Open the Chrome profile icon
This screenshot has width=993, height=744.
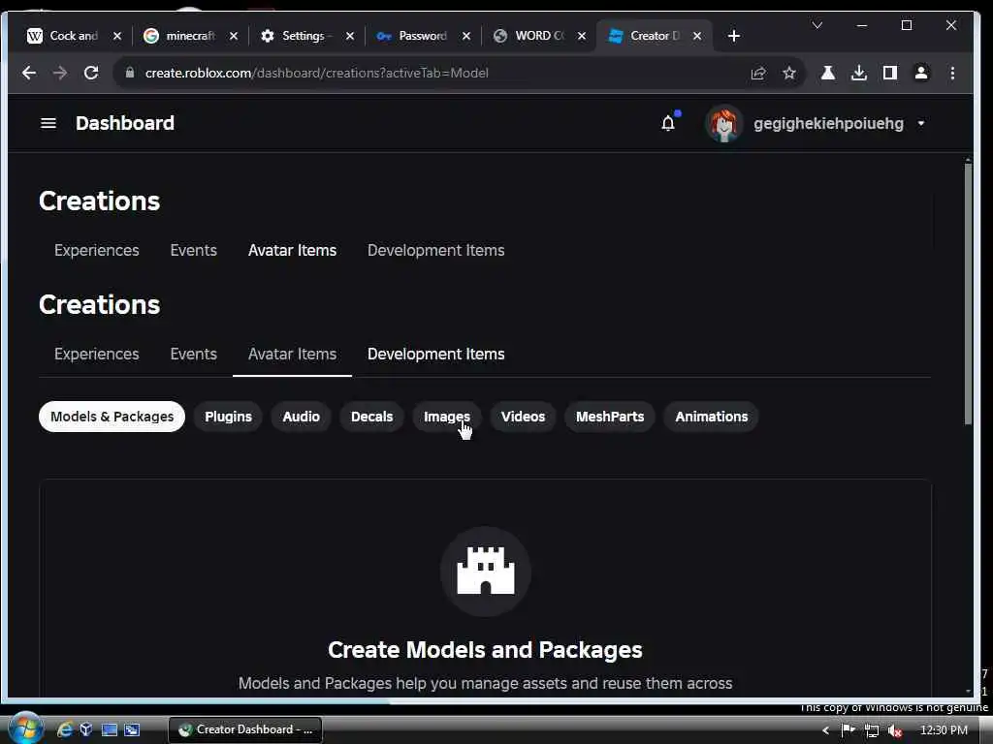tap(921, 73)
